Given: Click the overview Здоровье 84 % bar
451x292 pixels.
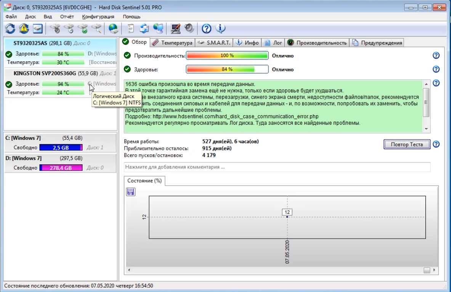Looking at the screenshot, I should point(227,69).
